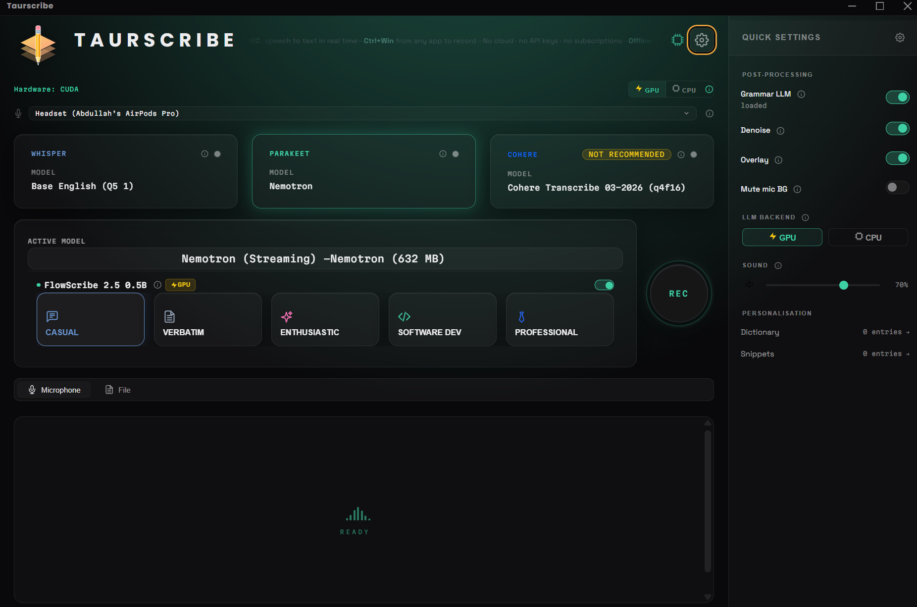Click the green chip hardware icon

point(677,40)
